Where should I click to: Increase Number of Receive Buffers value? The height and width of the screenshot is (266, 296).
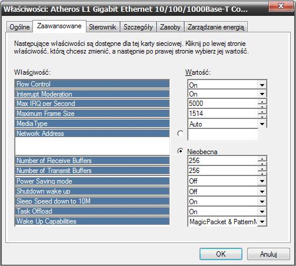click(262, 158)
